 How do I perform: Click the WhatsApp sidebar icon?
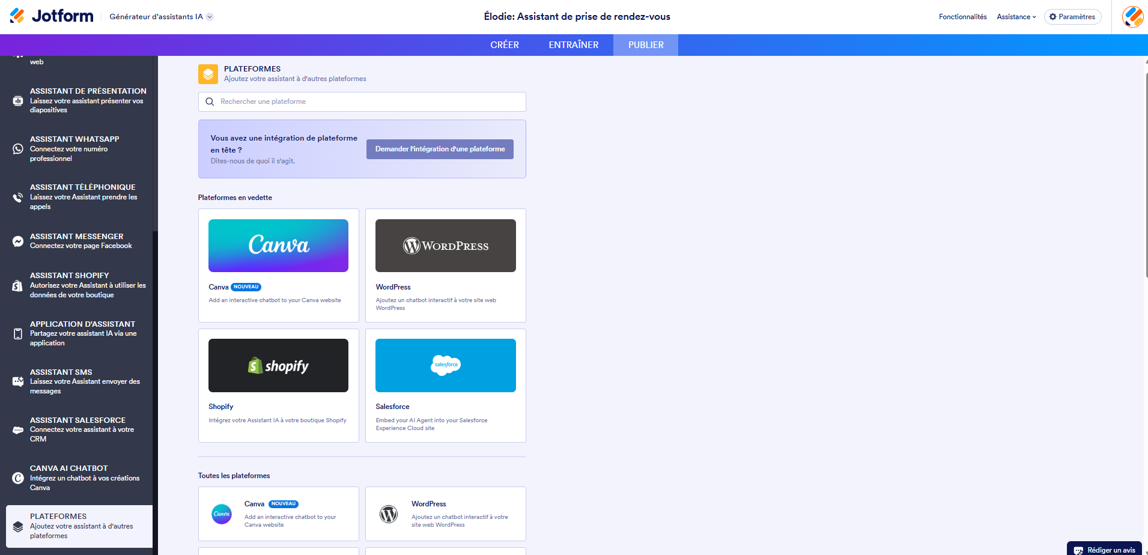(x=18, y=149)
